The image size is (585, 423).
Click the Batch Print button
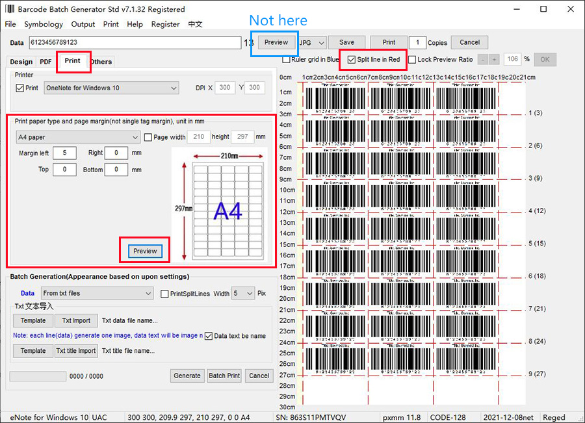point(224,376)
